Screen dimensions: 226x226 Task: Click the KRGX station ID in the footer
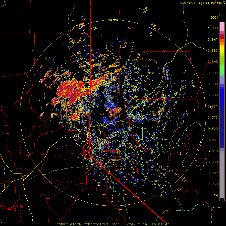coord(131,224)
